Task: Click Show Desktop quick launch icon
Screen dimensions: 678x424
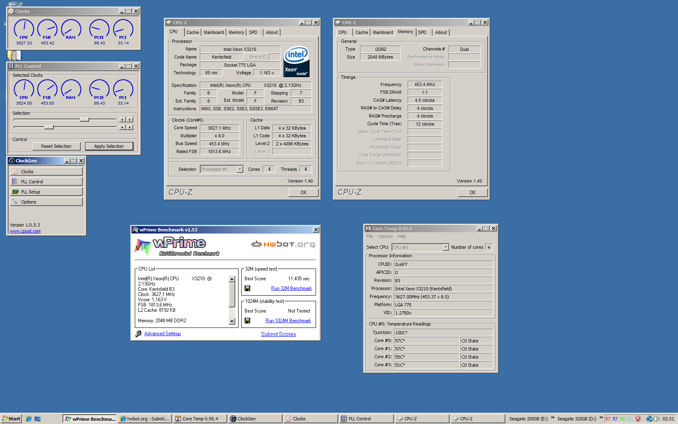Action: coord(38,419)
